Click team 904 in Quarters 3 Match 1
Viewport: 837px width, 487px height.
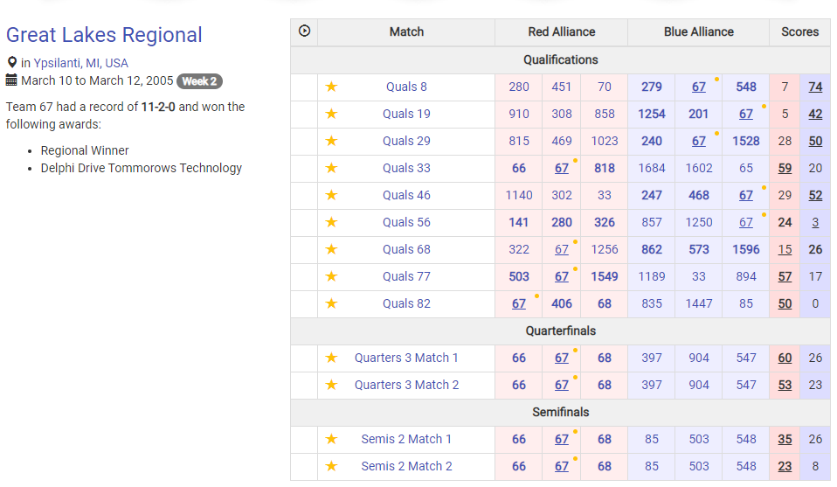699,358
